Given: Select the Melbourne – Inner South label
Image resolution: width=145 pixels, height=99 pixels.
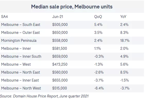Looking at the screenshot, I should (21, 56).
